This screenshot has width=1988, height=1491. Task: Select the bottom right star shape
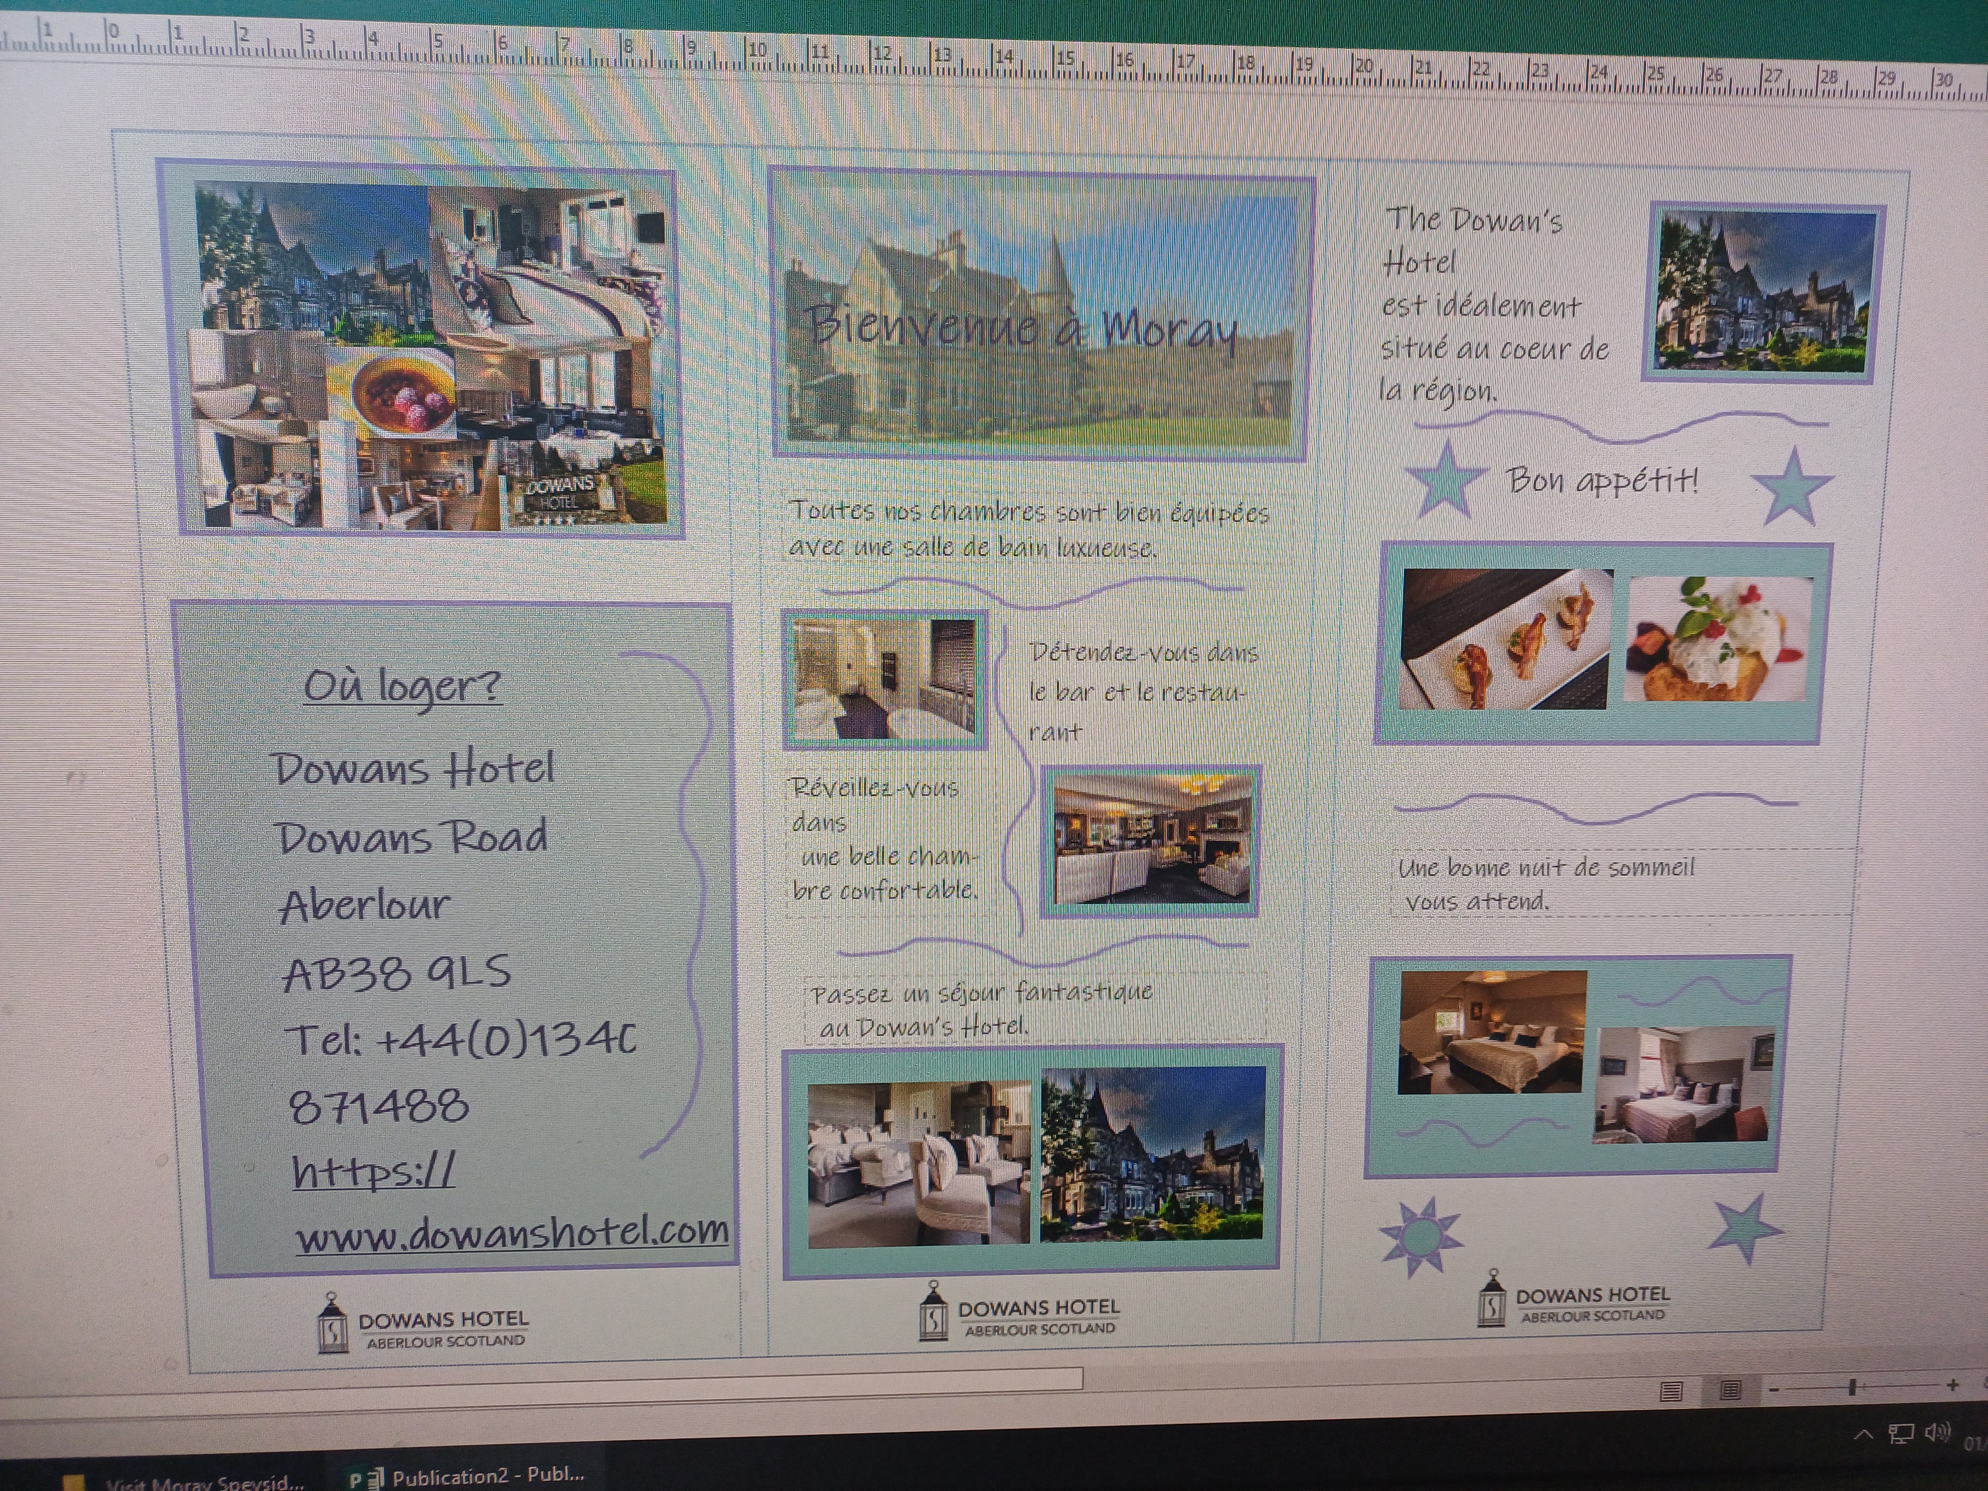[x=1744, y=1228]
